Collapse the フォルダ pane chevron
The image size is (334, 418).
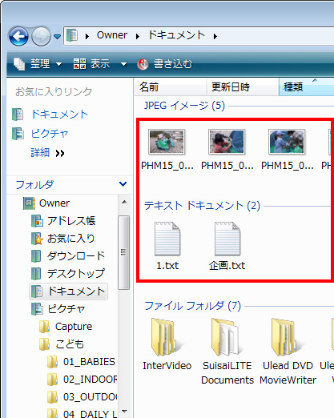[x=123, y=184]
